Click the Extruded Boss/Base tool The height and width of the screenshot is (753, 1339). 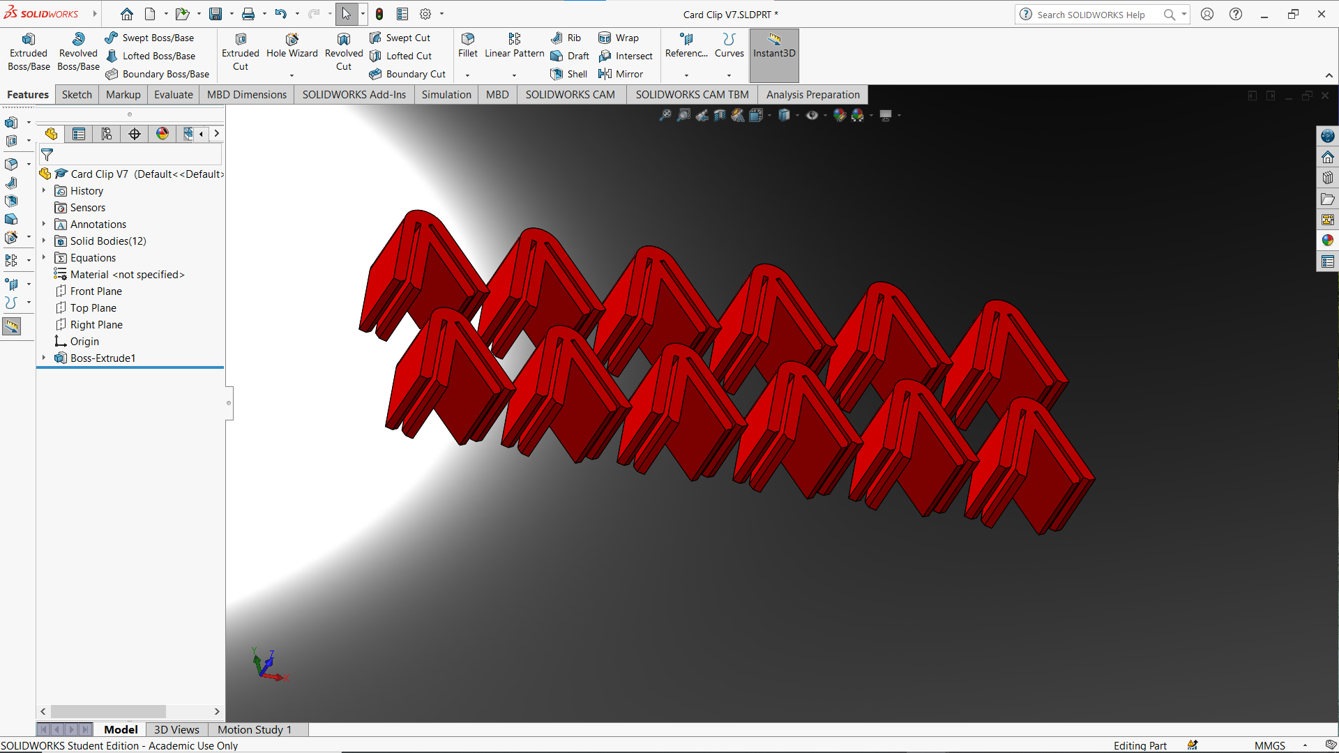tap(28, 52)
